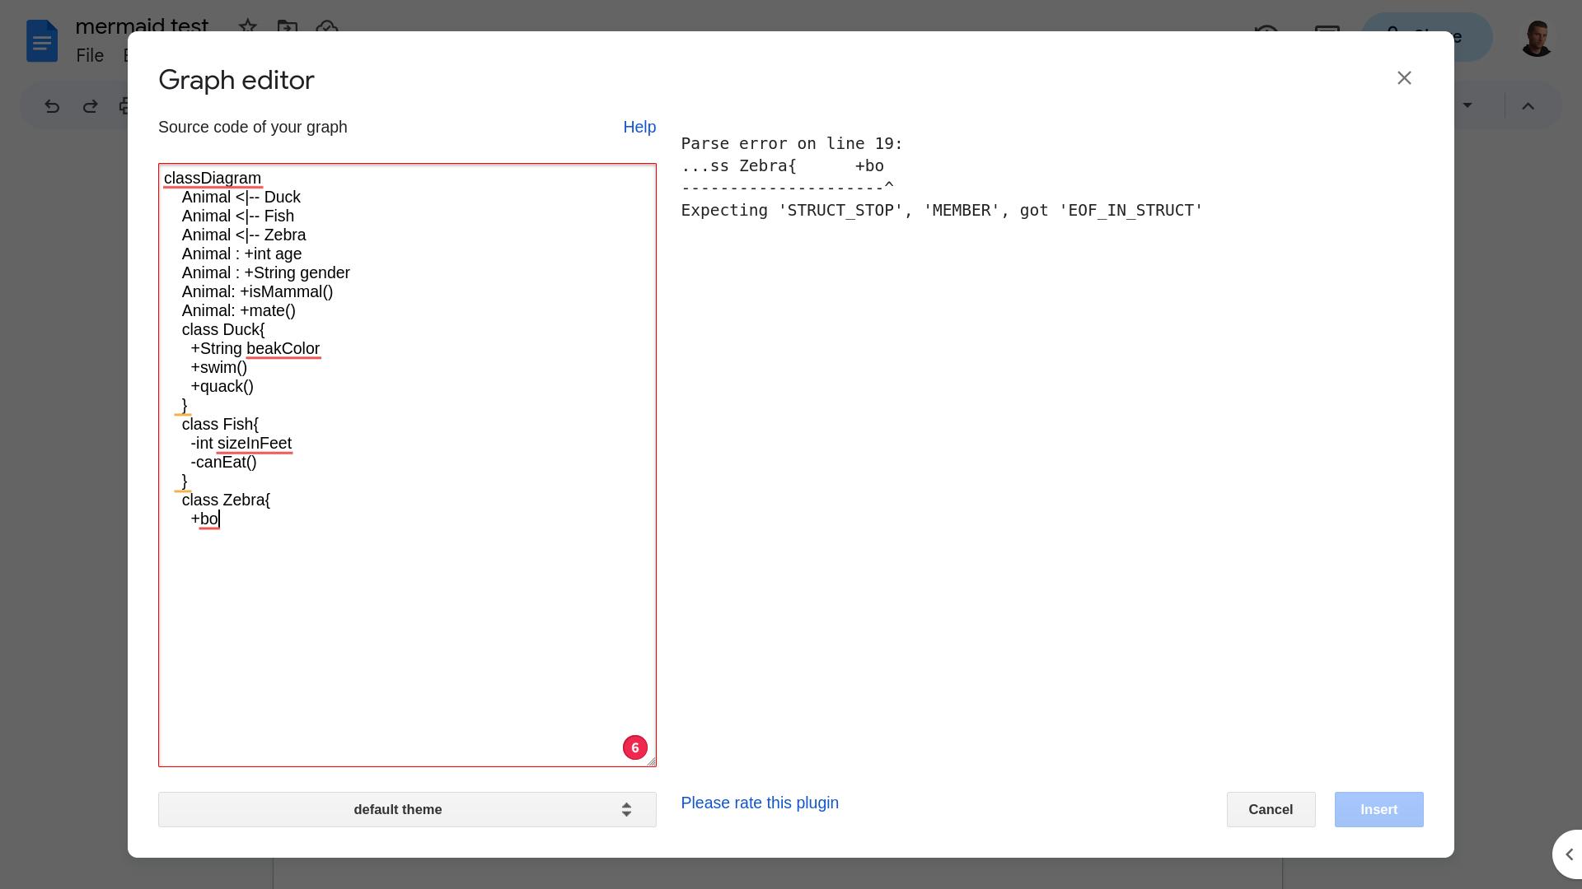
Task: Collapse the menus with the up chevron
Action: coord(1528,105)
